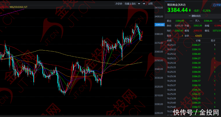Click the current price marker 3390.82 on the axis
This screenshot has width=221, height=117.
click(x=159, y=25)
